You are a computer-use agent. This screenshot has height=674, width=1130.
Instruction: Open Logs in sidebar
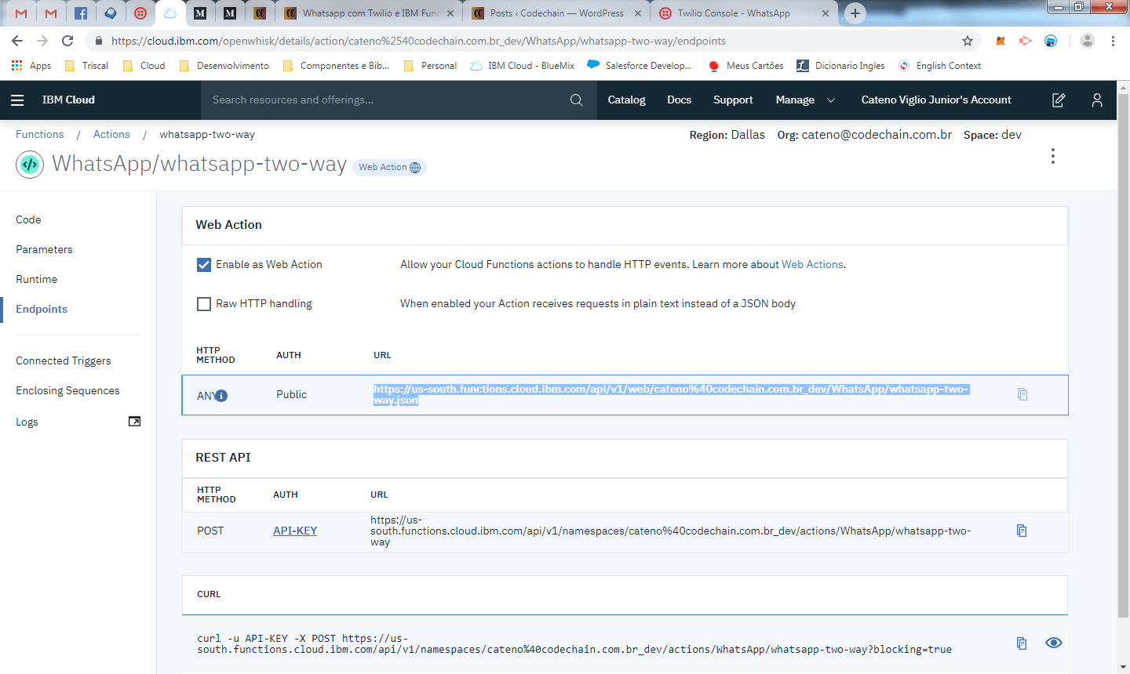point(27,422)
